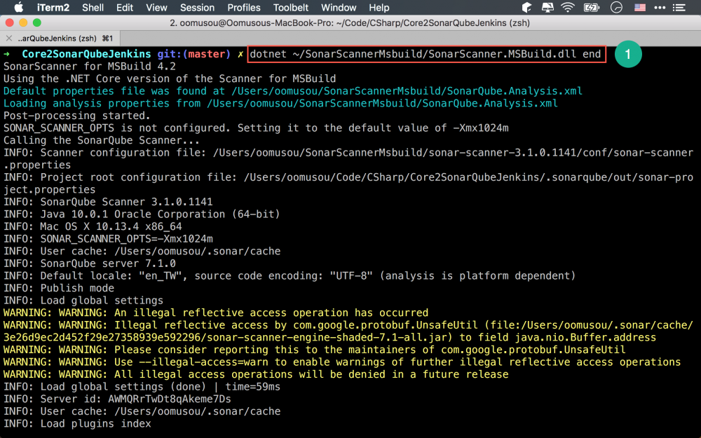Click the Core2SonarQubeJenkins prompt directory name
The width and height of the screenshot is (701, 438).
pos(86,54)
